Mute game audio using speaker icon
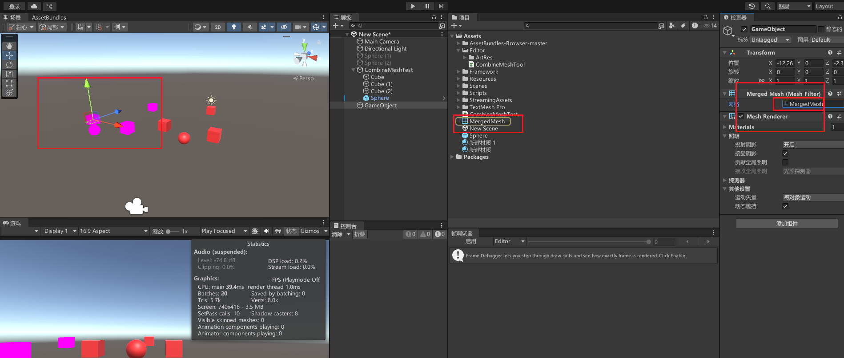Image resolution: width=844 pixels, height=358 pixels. (266, 231)
